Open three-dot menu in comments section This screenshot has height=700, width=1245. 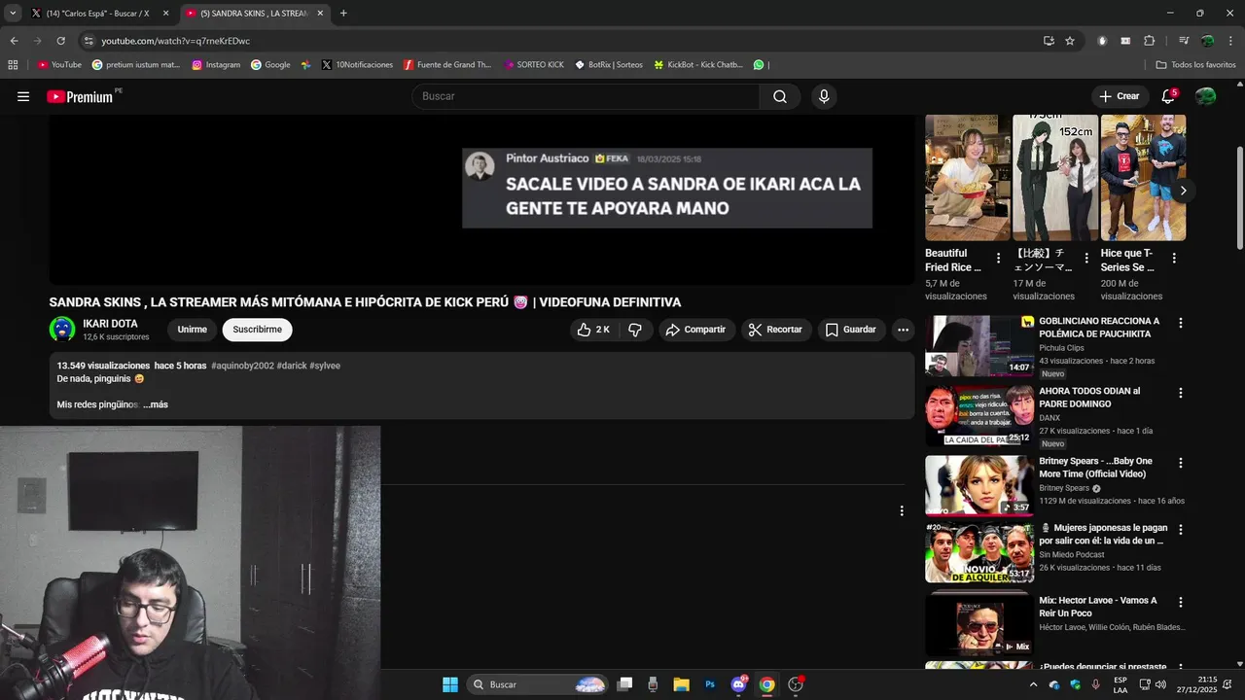click(x=902, y=510)
